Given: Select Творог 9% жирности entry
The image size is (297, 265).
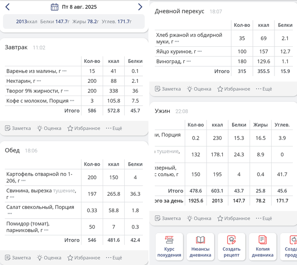Looking at the screenshot, I should tap(34, 91).
